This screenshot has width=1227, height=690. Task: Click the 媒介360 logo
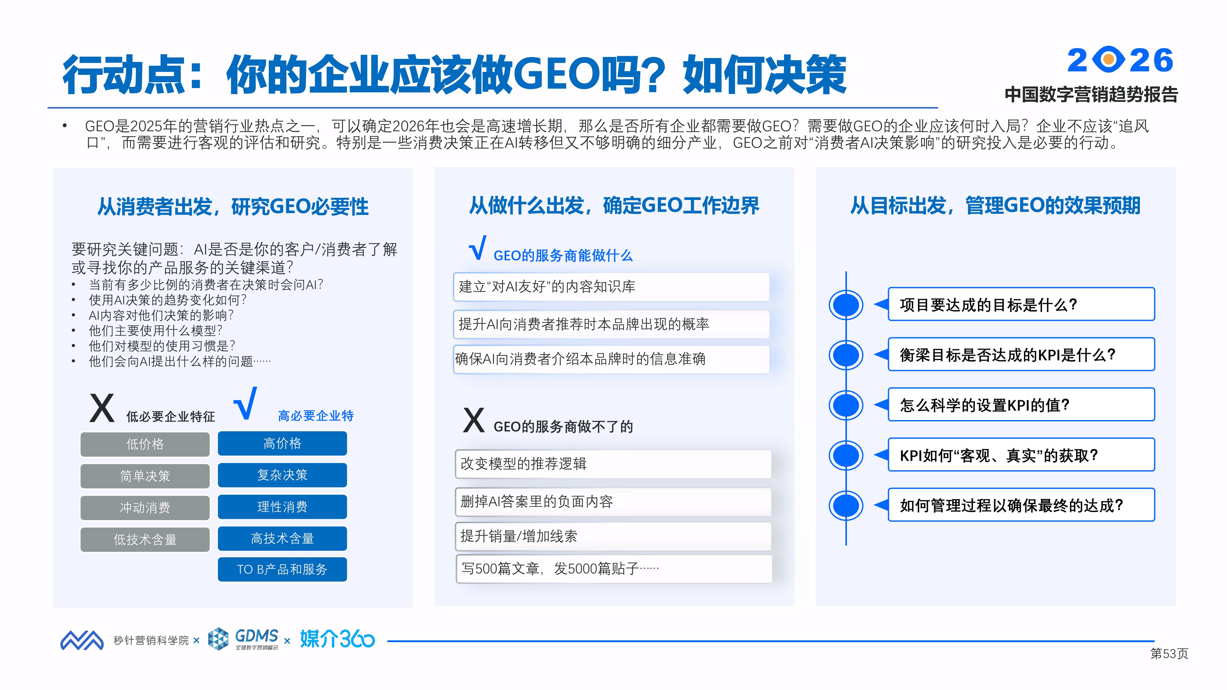click(x=337, y=638)
